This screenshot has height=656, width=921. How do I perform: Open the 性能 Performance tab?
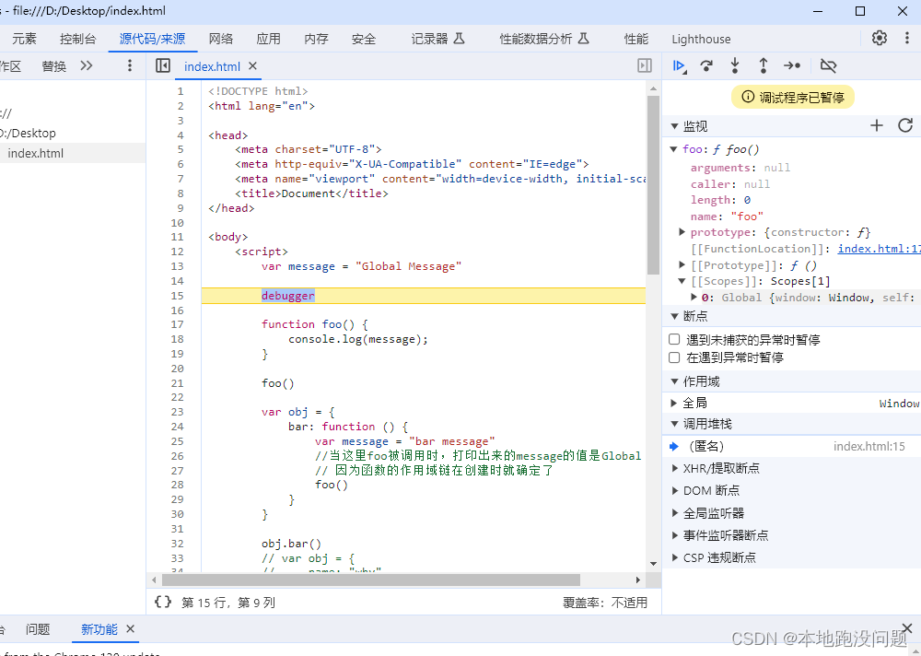[636, 39]
